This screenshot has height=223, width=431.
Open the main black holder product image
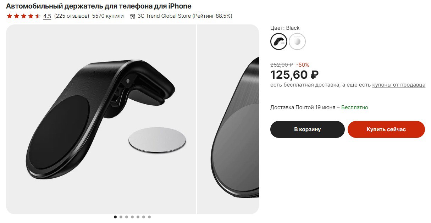click(101, 119)
